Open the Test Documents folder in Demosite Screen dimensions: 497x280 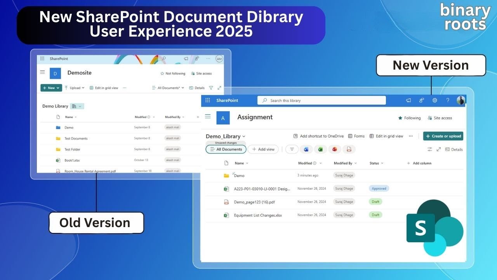click(x=76, y=138)
